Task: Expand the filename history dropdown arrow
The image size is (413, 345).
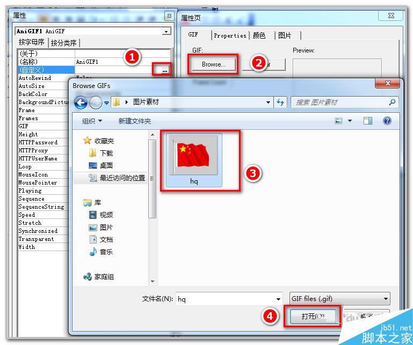Action: (x=278, y=299)
